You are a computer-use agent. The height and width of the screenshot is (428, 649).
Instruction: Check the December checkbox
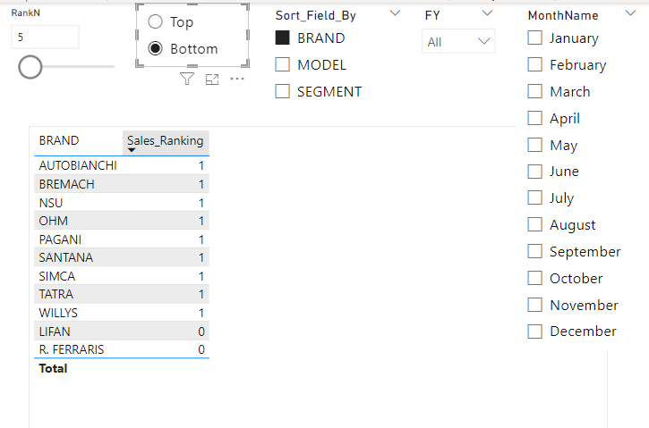click(535, 331)
